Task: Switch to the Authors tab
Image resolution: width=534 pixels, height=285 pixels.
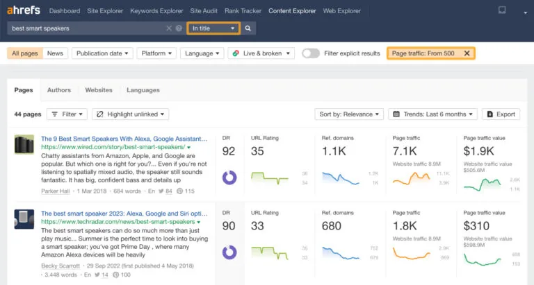Action: pyautogui.click(x=59, y=90)
